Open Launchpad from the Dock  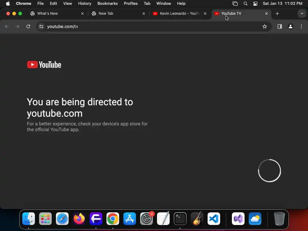click(x=45, y=219)
